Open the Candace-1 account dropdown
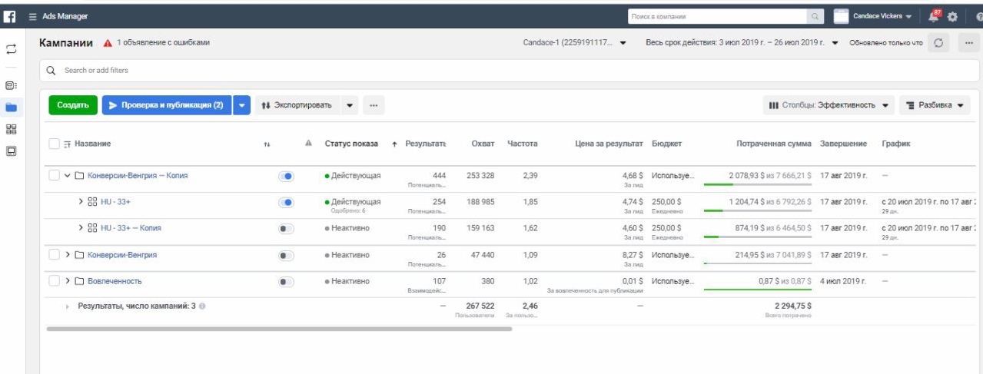The height and width of the screenshot is (374, 983). (575, 43)
